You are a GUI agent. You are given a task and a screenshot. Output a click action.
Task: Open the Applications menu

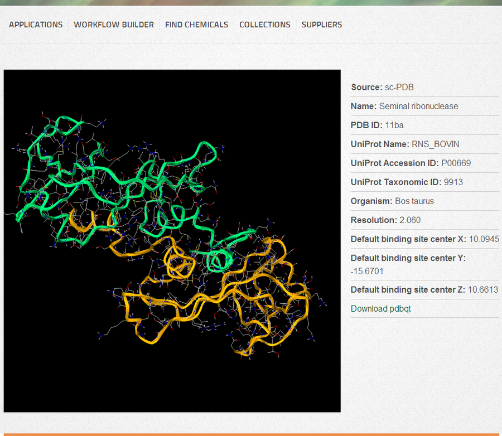(36, 25)
